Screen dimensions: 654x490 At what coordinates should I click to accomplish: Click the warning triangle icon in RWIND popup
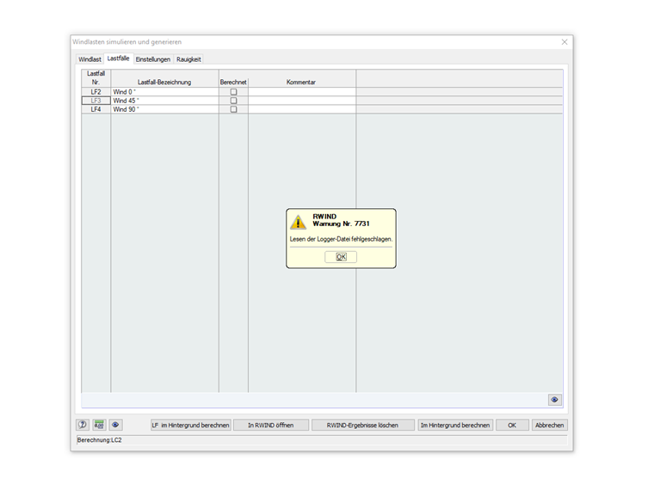pos(298,222)
